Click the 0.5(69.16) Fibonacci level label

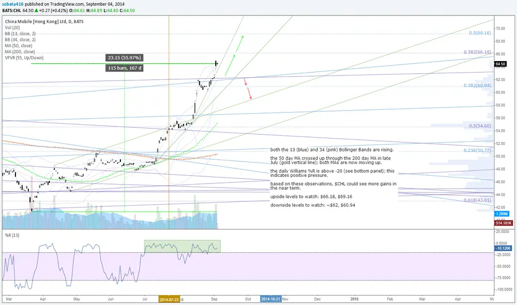[x=480, y=33]
